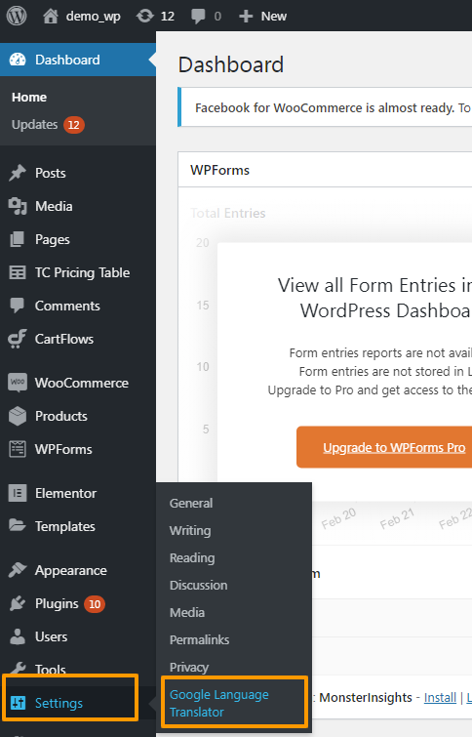Click the WooCommerce Woo icon

(18, 383)
